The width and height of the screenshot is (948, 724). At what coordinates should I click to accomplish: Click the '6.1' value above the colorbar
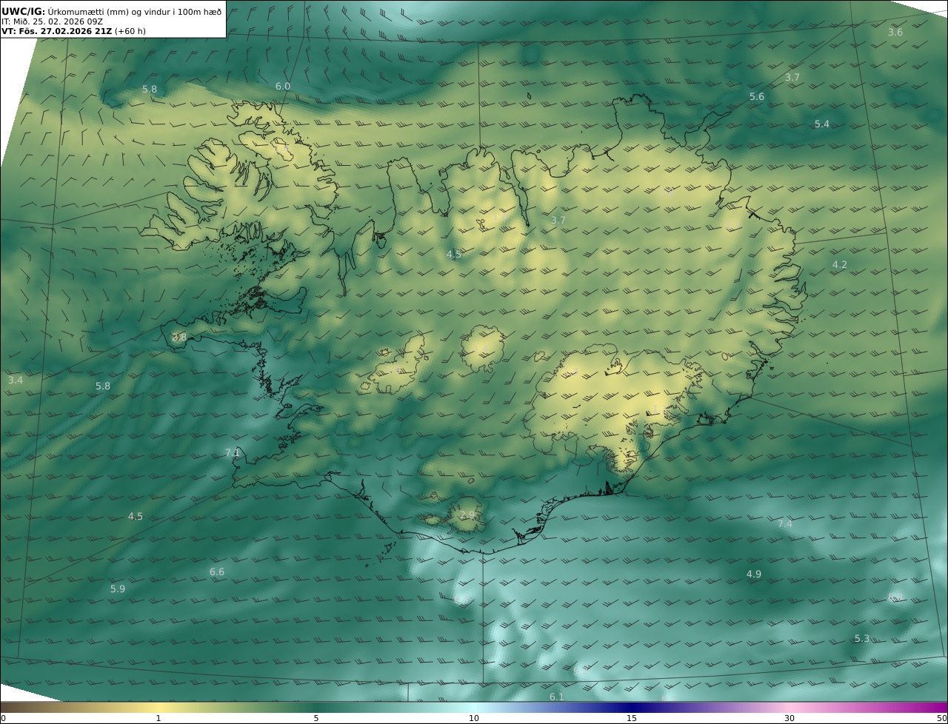(x=557, y=697)
